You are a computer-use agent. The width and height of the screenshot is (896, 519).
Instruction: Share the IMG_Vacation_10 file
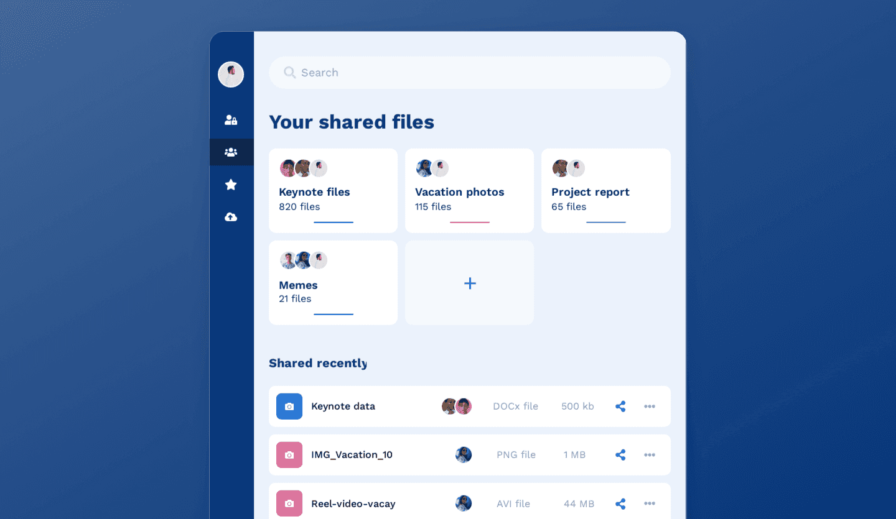tap(620, 455)
